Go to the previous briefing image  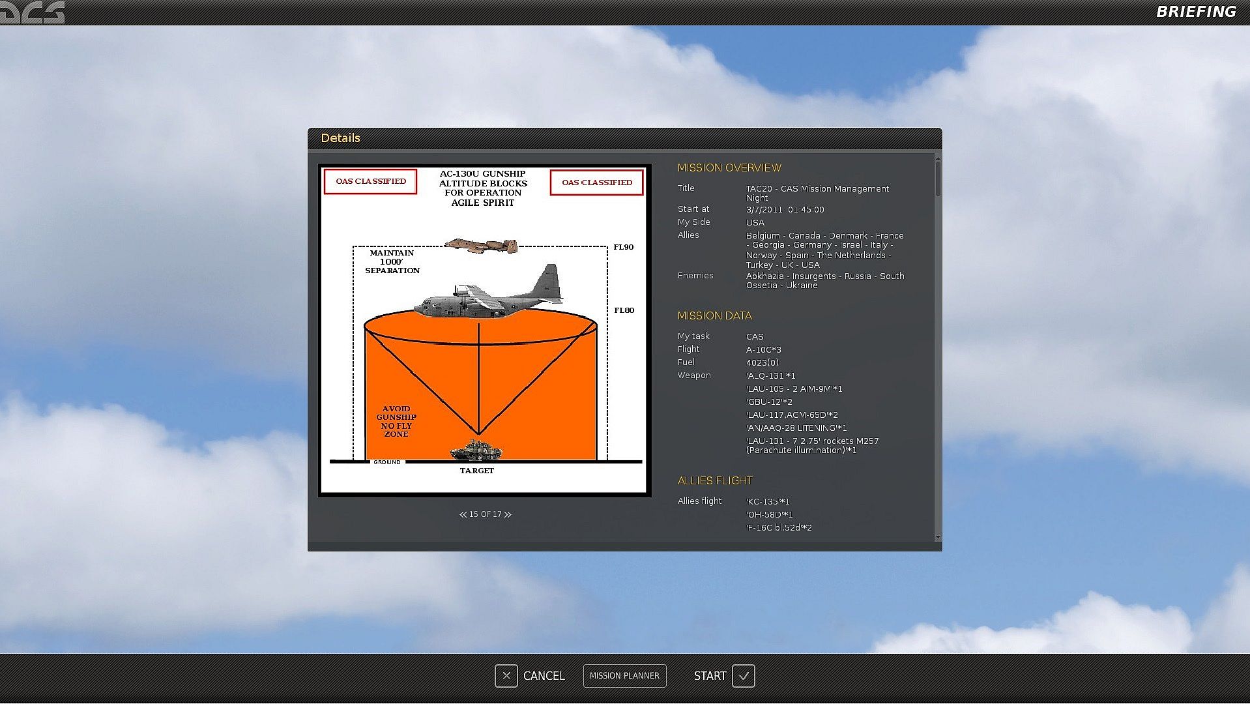[463, 515]
